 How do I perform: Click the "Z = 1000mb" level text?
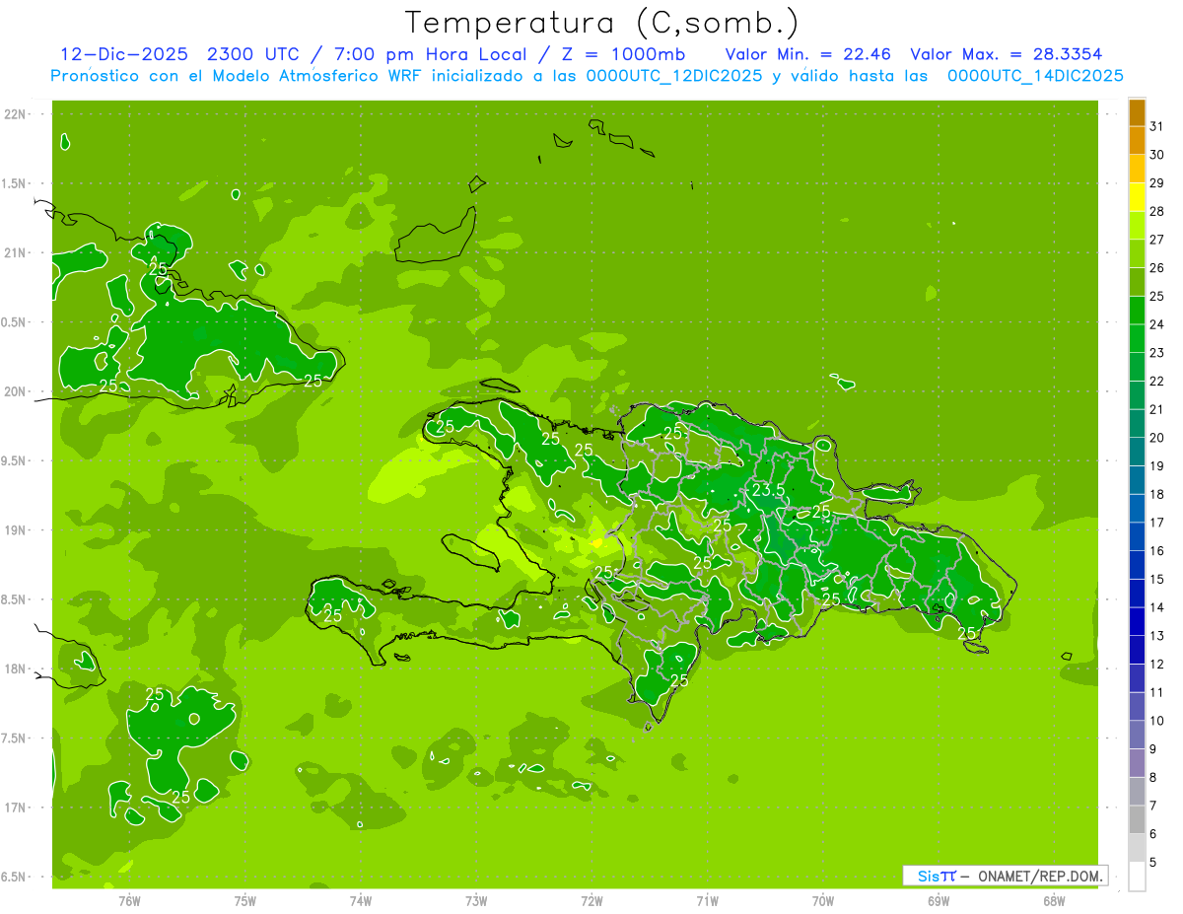tap(622, 54)
